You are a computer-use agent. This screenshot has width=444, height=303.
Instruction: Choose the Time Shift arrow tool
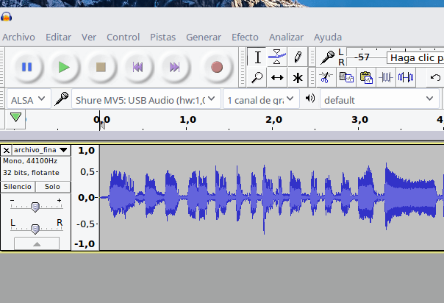[x=277, y=77]
